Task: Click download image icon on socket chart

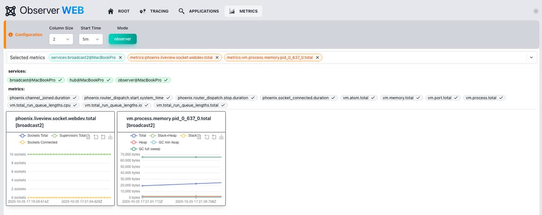Action: pos(111,137)
